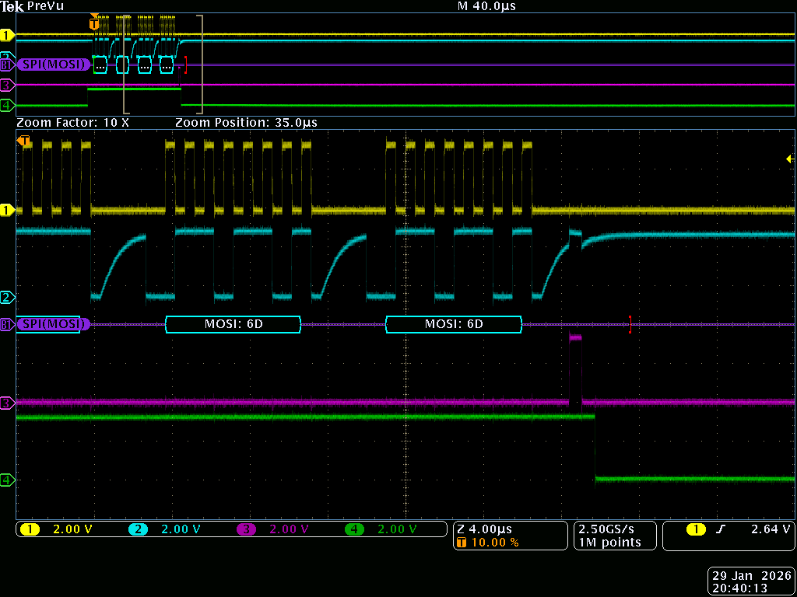
Task: Select the yellow channel 1 ground marker in the main waveform
Action: pos(8,210)
